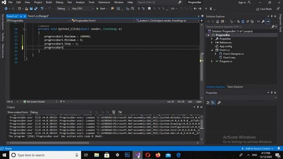Click Sync with Active Document icon

pyautogui.click(x=238, y=22)
